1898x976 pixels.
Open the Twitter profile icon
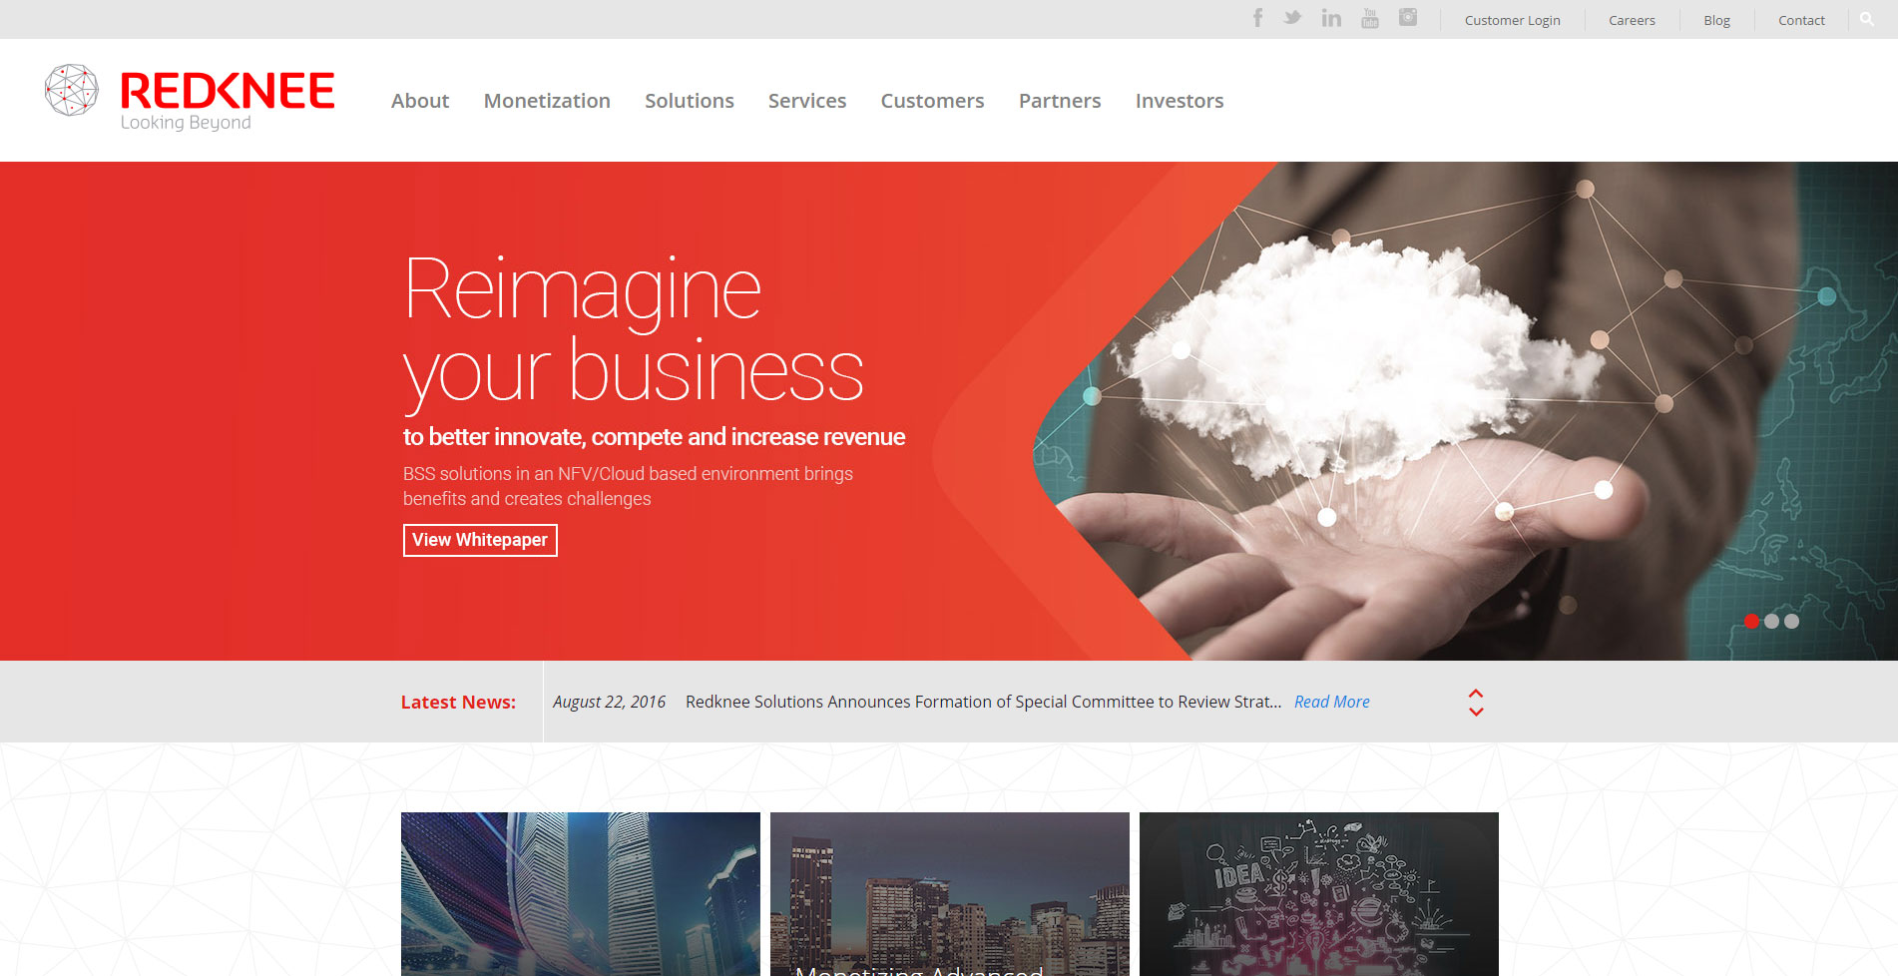coord(1293,17)
